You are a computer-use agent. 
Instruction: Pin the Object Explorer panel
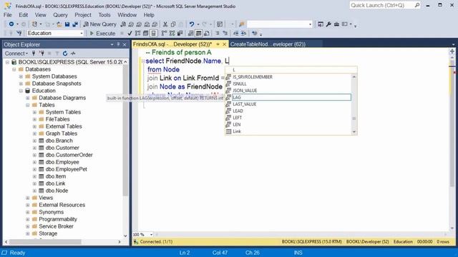pos(118,44)
